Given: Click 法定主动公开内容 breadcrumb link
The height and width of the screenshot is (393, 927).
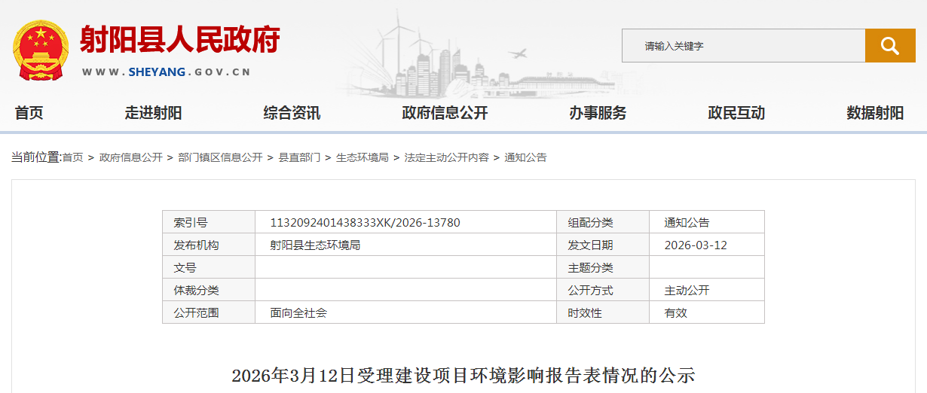Looking at the screenshot, I should 447,157.
